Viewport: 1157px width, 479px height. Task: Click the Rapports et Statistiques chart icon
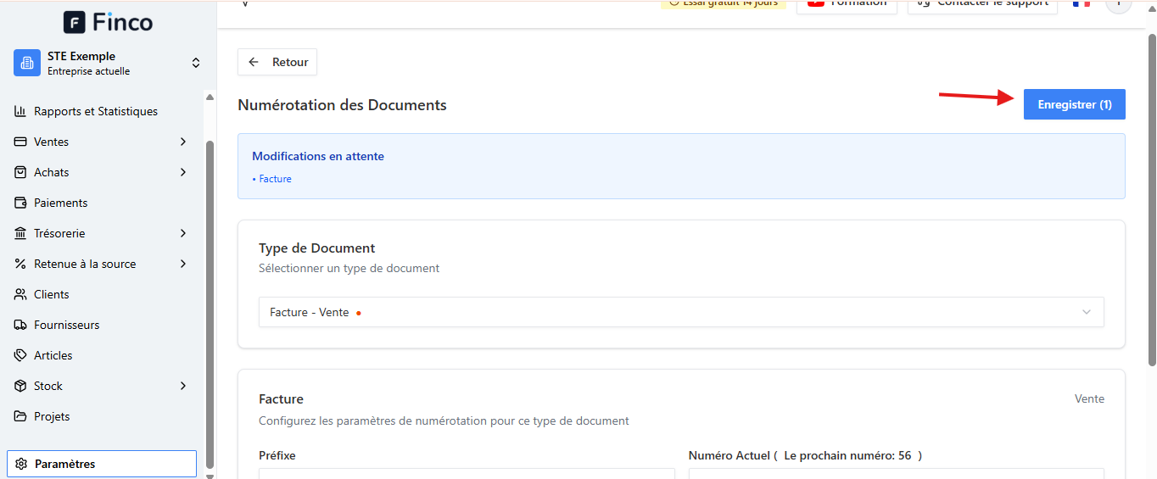[x=20, y=111]
